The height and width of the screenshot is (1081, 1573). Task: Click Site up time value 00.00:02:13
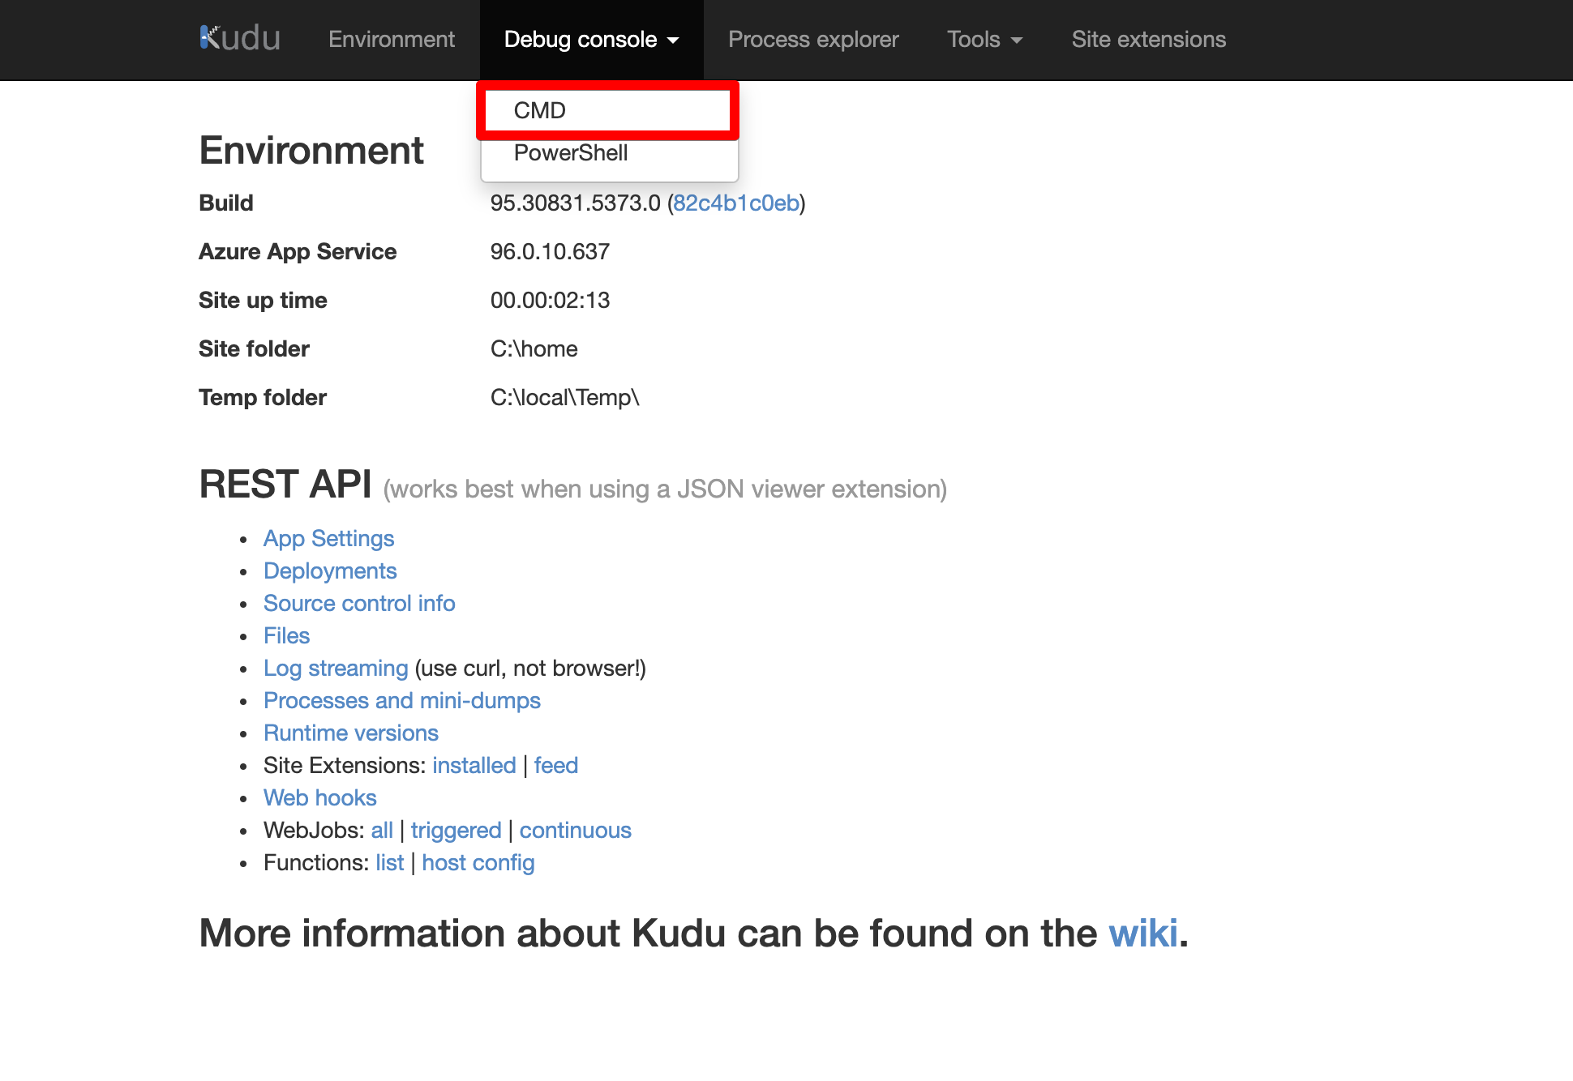point(551,300)
